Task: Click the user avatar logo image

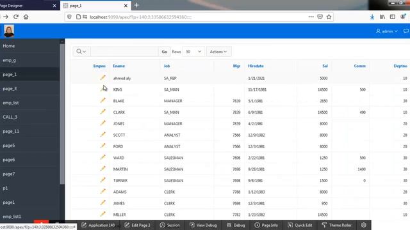Action: [9, 31]
